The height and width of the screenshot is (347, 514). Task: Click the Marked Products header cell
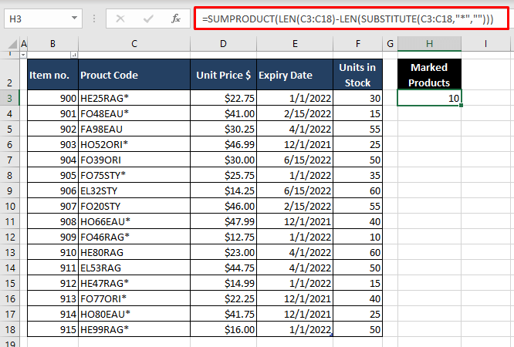tap(429, 75)
